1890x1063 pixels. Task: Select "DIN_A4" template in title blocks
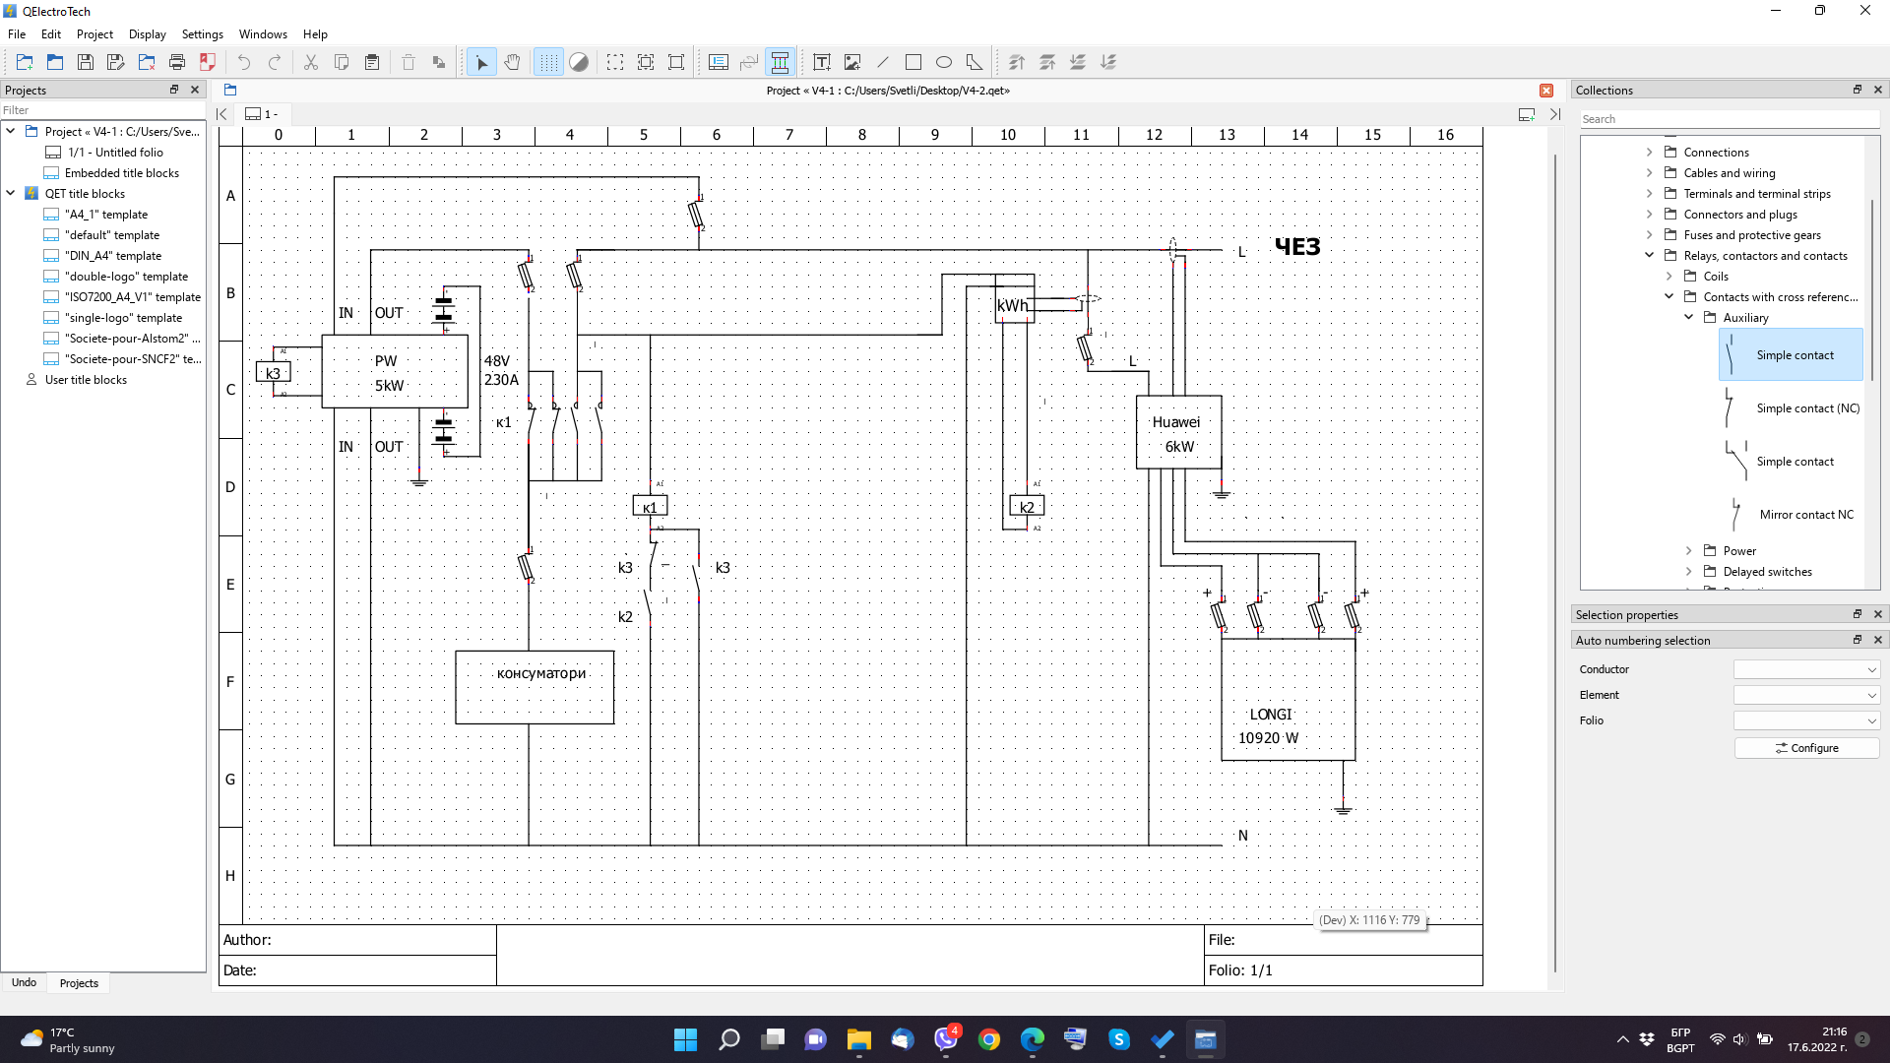pos(112,256)
